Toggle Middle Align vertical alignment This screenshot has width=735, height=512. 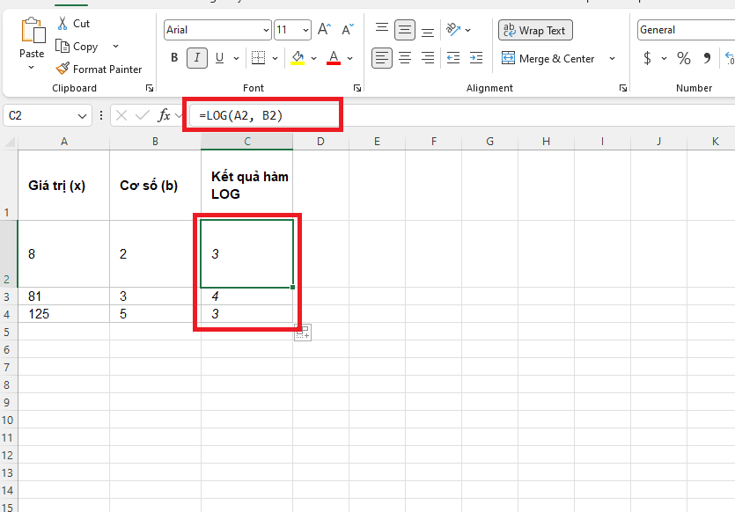pyautogui.click(x=405, y=30)
